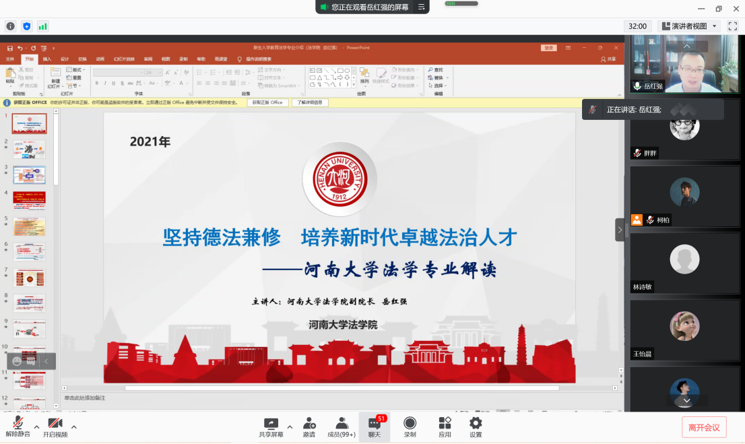Open the 聊天 chat panel
Screen dimensions: 745x444
(374, 427)
